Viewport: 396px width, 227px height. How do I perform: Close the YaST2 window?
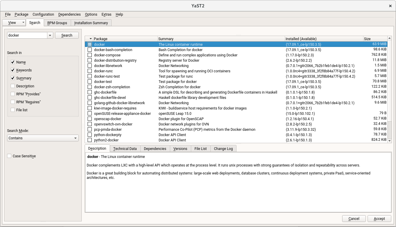pyautogui.click(x=390, y=6)
